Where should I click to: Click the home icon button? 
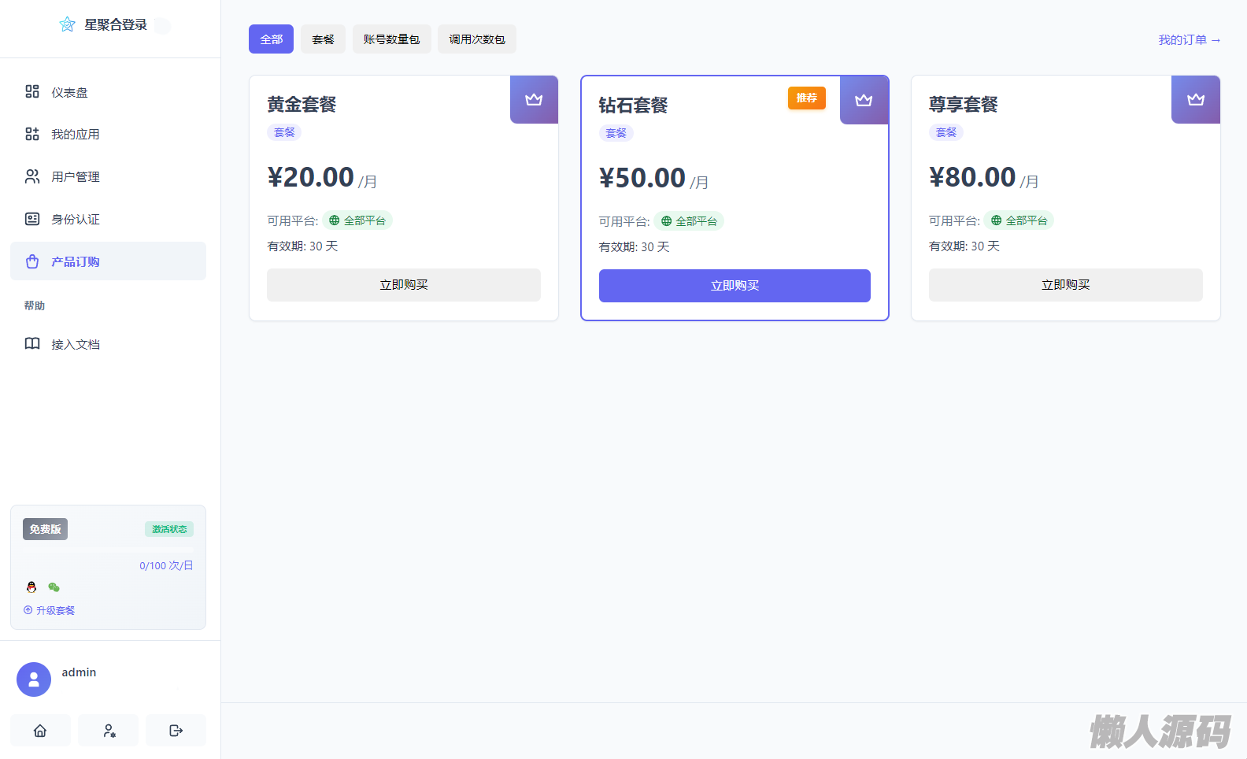coord(40,731)
